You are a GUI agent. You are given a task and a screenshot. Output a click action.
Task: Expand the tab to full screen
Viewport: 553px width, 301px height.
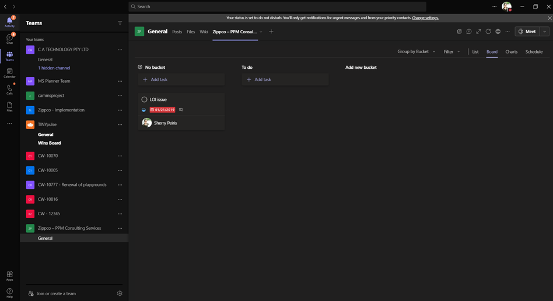pos(478,32)
